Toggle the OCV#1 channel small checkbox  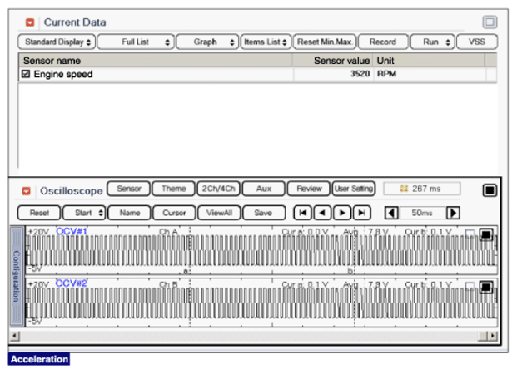[470, 234]
